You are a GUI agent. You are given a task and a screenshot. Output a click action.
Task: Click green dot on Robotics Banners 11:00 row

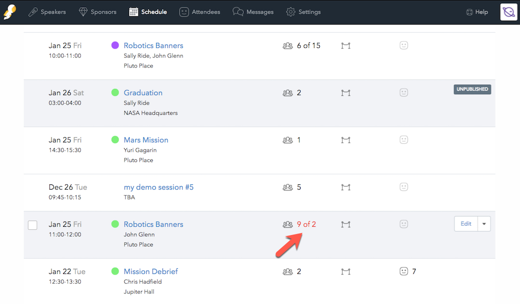pyautogui.click(x=115, y=224)
